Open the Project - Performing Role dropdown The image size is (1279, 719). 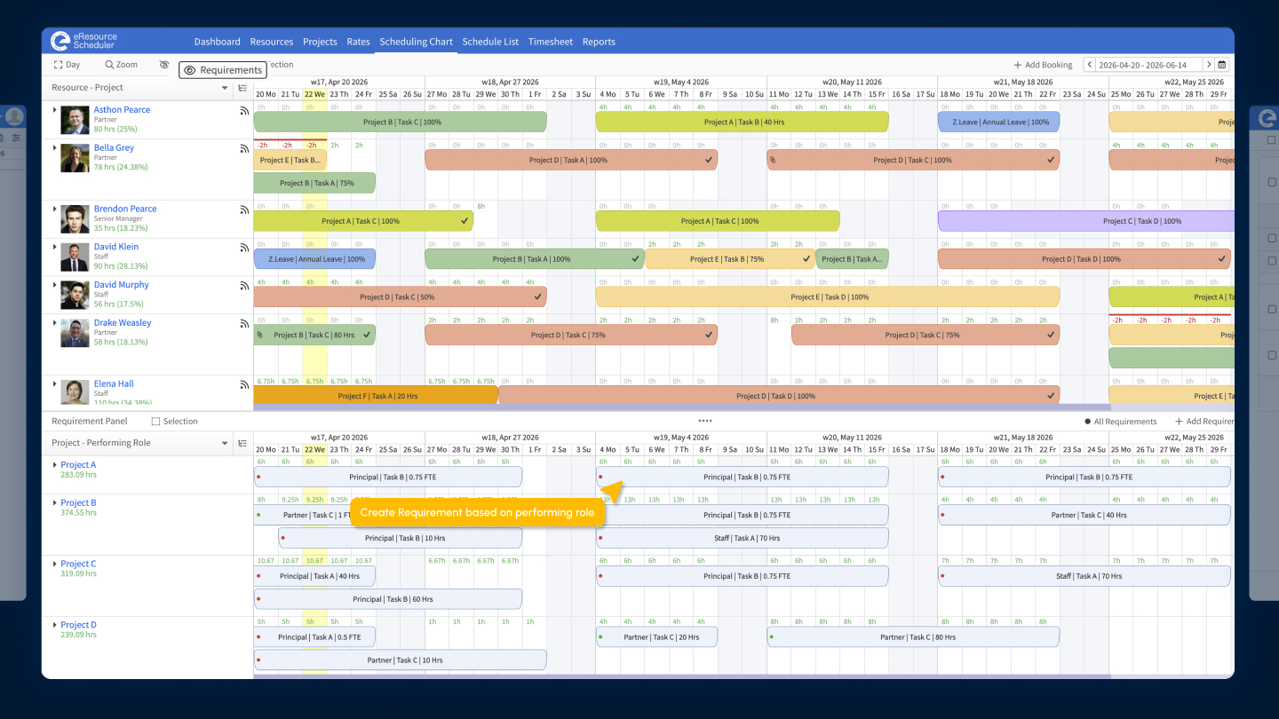[225, 443]
